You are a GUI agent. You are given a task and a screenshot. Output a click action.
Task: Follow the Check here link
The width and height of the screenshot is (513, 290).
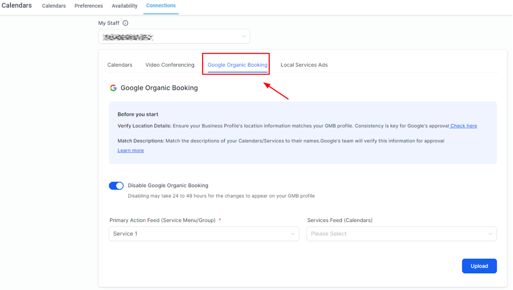coord(463,126)
